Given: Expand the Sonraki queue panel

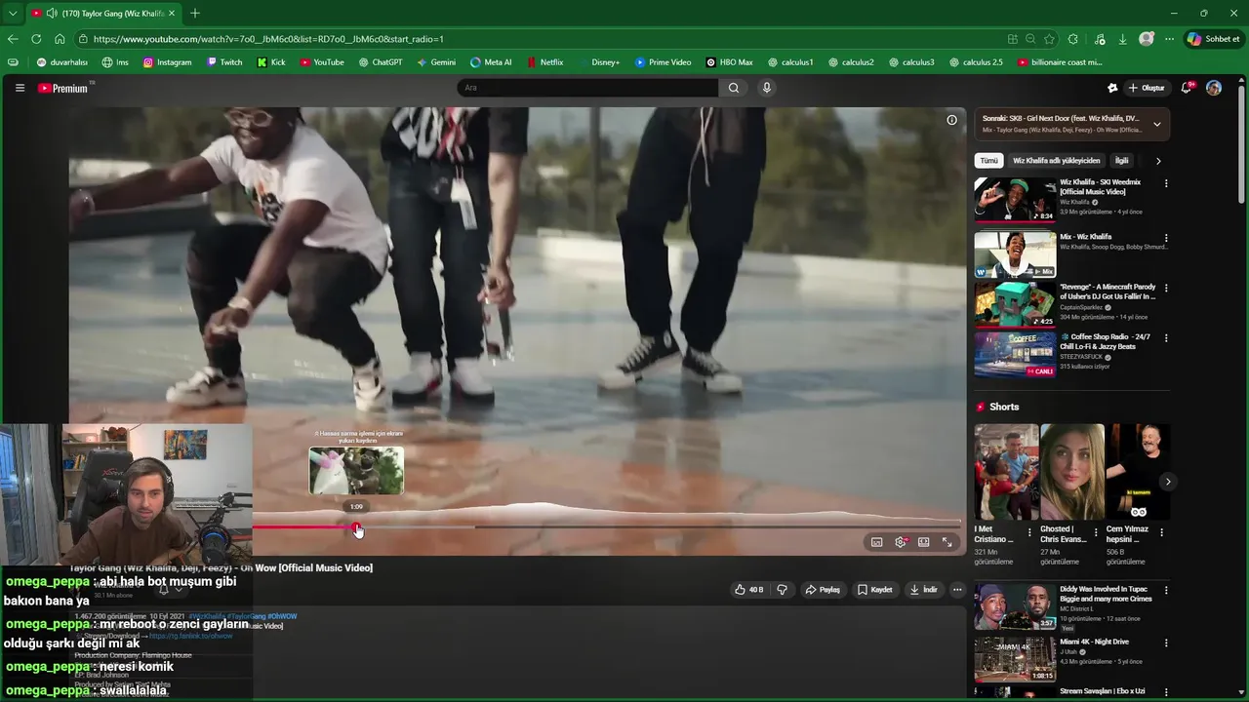Looking at the screenshot, I should (x=1157, y=124).
